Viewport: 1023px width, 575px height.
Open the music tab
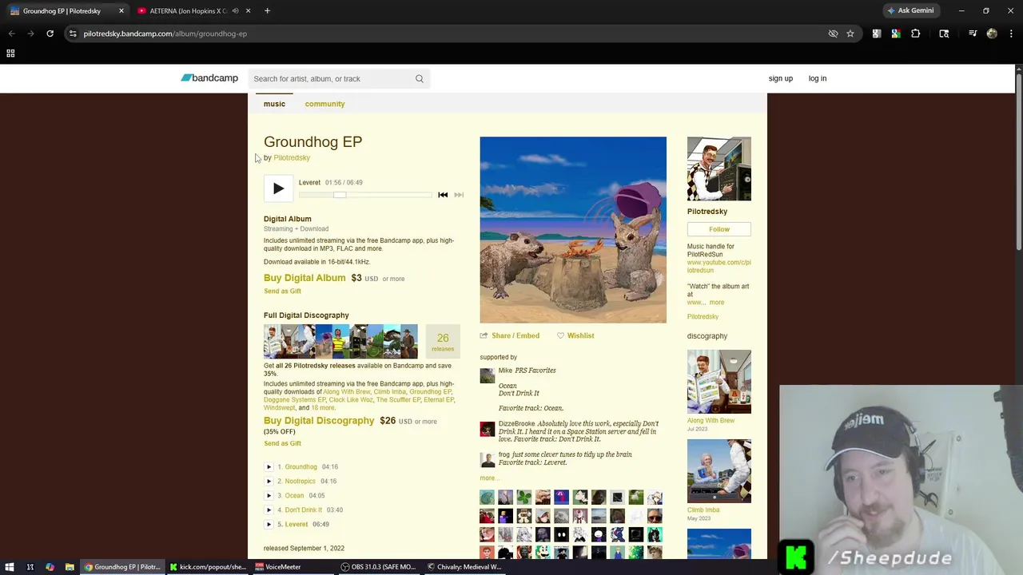[274, 104]
